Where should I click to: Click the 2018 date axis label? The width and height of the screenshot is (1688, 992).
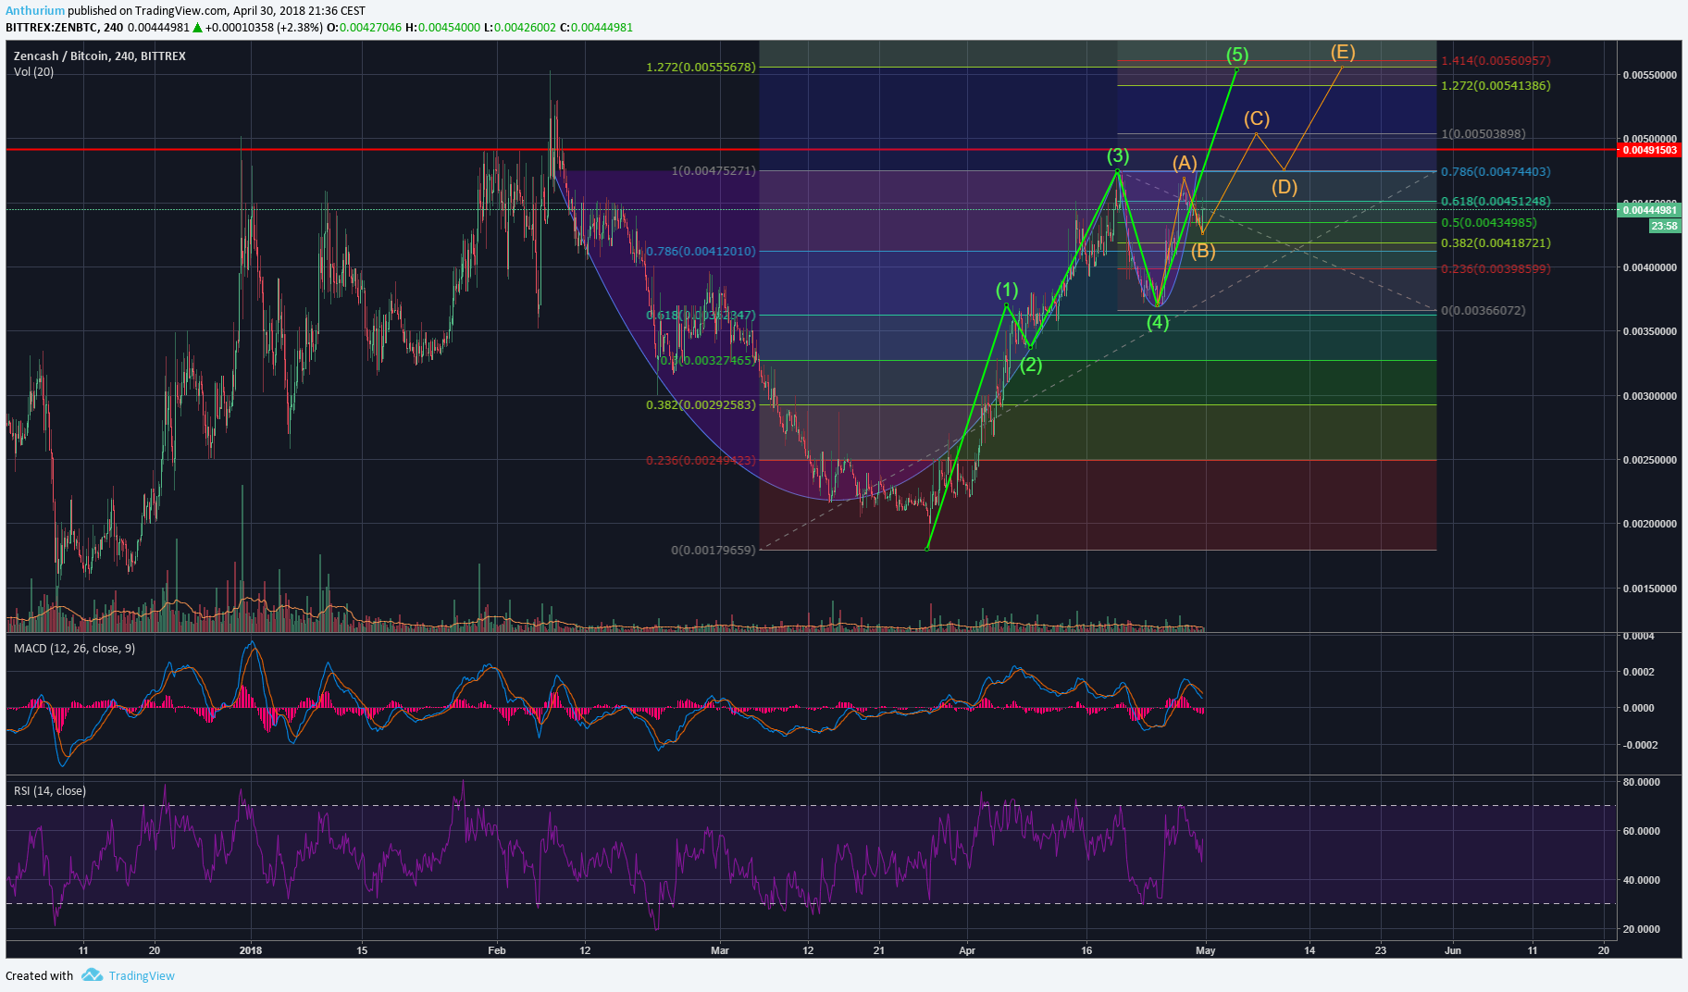(x=250, y=950)
